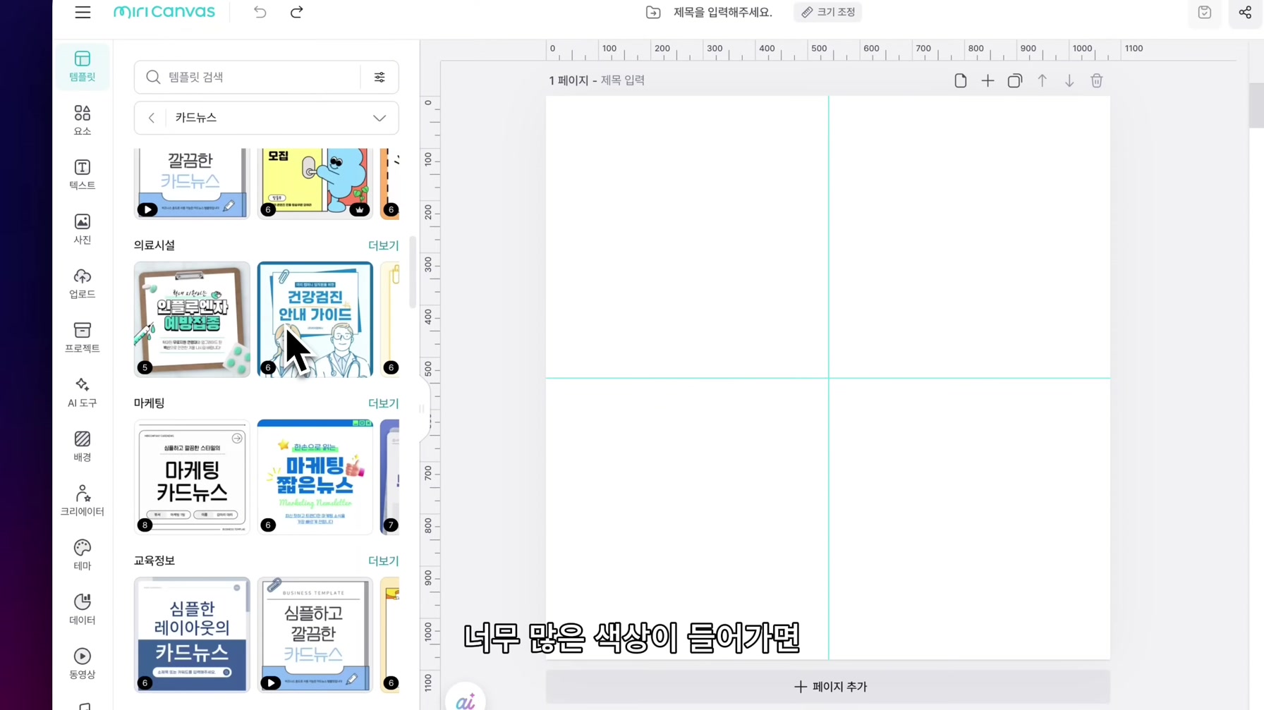Redo the last action
The image size is (1264, 710).
[296, 12]
